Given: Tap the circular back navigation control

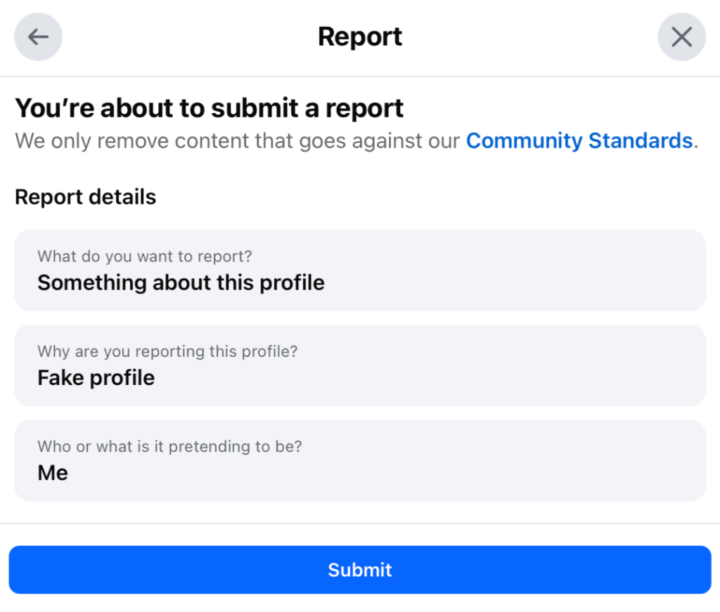Looking at the screenshot, I should tap(38, 37).
